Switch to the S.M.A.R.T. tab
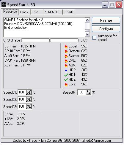The width and height of the screenshot is (124, 145). click(53, 12)
